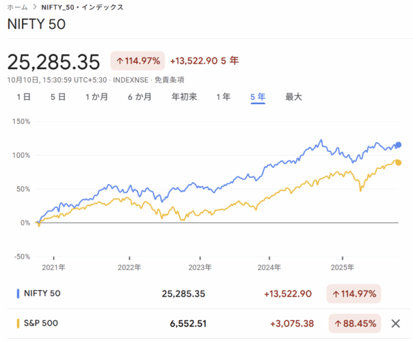Remove S&P 500 comparison with X icon
This screenshot has height=342, width=413.
[395, 324]
